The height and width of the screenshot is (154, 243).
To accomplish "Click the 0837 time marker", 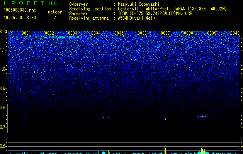I will click(165, 33).
